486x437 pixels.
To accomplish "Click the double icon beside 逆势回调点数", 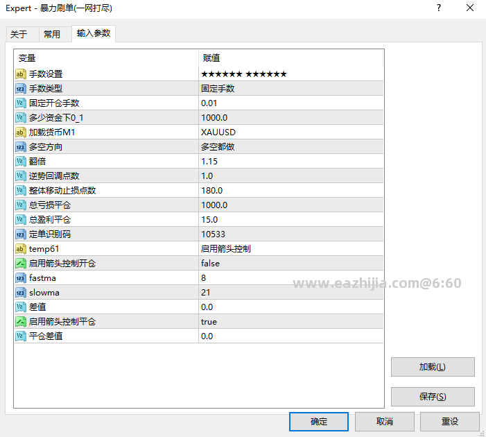I will click(21, 176).
